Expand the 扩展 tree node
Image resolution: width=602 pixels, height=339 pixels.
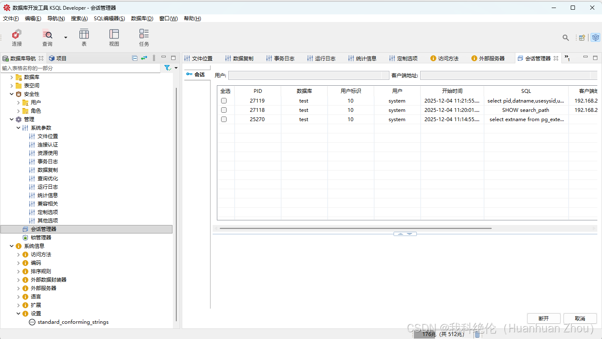[x=19, y=305]
